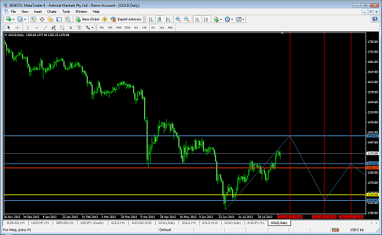This screenshot has height=235, width=382.
Task: Open the Data Window crosshair icon
Action: (42, 19)
